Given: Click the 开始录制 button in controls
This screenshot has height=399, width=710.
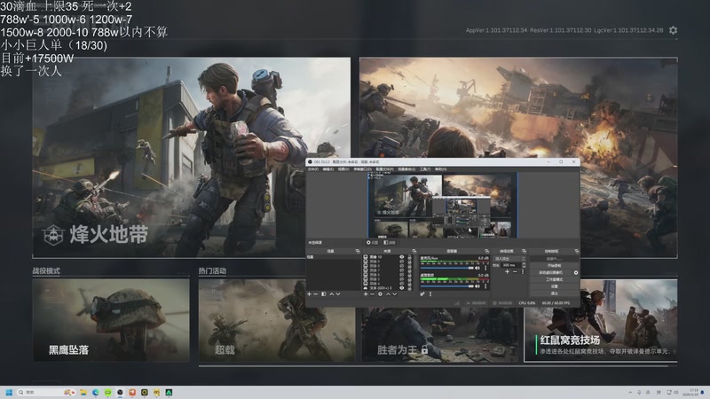Looking at the screenshot, I should pos(554,265).
